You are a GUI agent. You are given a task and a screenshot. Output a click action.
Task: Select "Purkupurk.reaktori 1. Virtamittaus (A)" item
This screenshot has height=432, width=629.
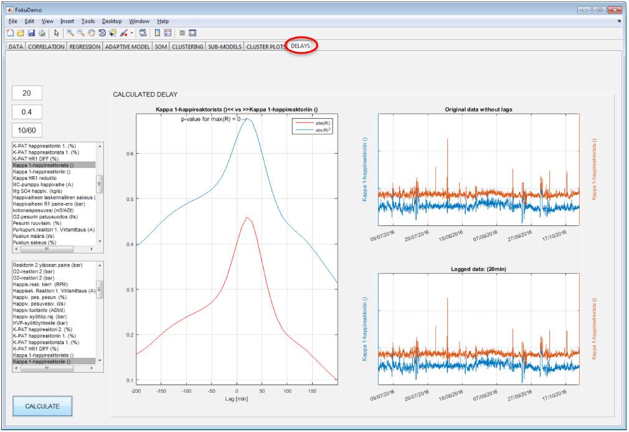pyautogui.click(x=54, y=230)
